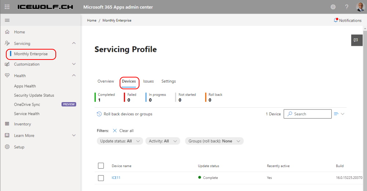The image size is (367, 191).
Task: Open the settings gear in the header
Action: click(x=333, y=7)
